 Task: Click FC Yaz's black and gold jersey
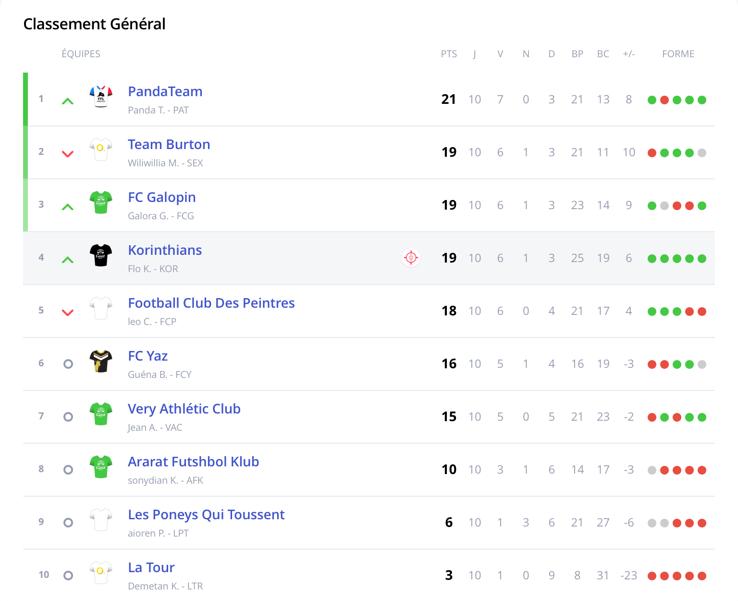tap(101, 361)
